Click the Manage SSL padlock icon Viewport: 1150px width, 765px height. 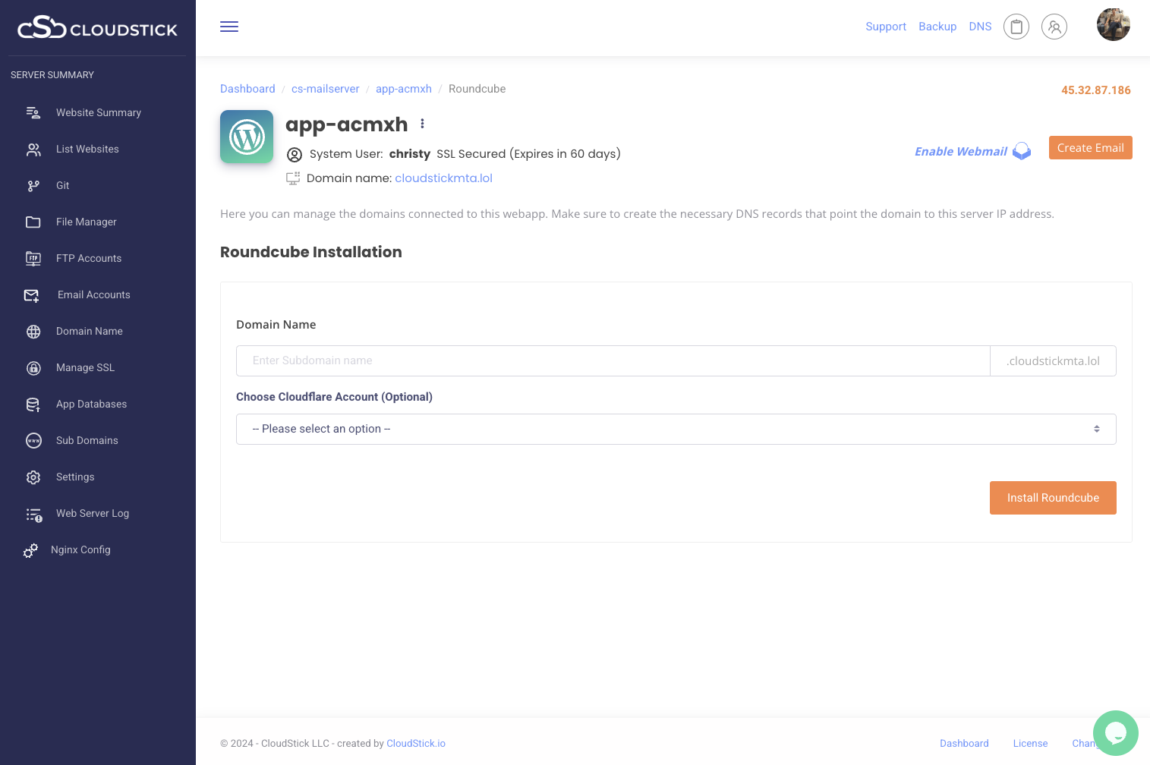coord(33,367)
